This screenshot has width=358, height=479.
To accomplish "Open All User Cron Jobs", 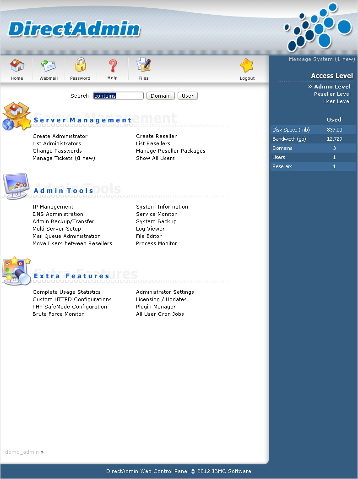I will 160,314.
